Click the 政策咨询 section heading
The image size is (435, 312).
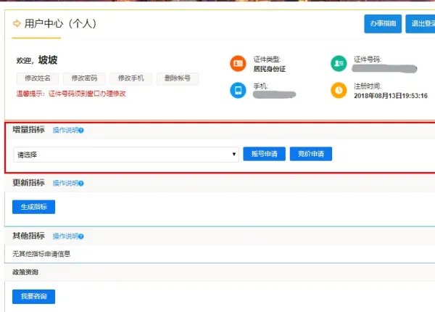coord(25,272)
